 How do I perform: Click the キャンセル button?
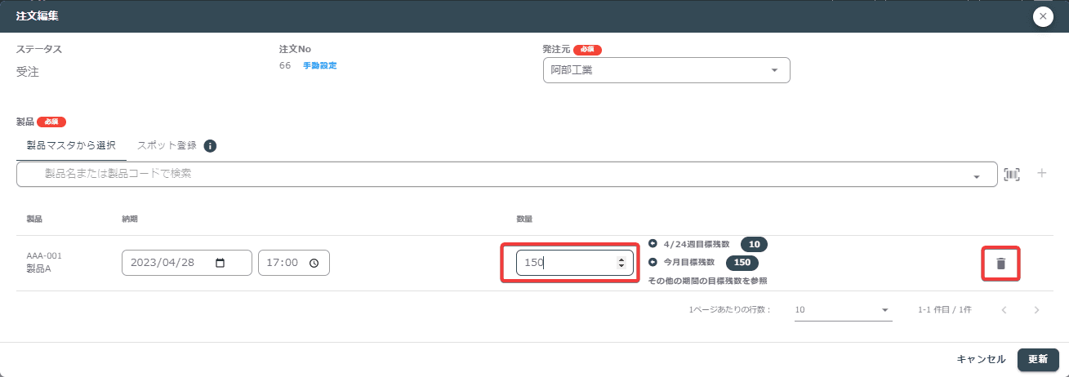coord(981,359)
